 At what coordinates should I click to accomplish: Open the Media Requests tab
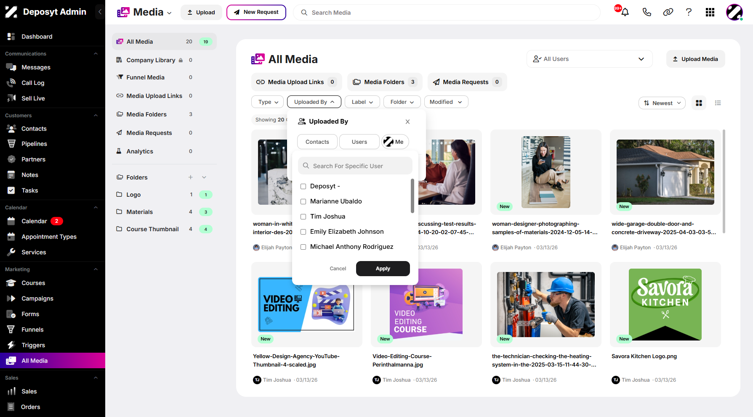coord(467,82)
